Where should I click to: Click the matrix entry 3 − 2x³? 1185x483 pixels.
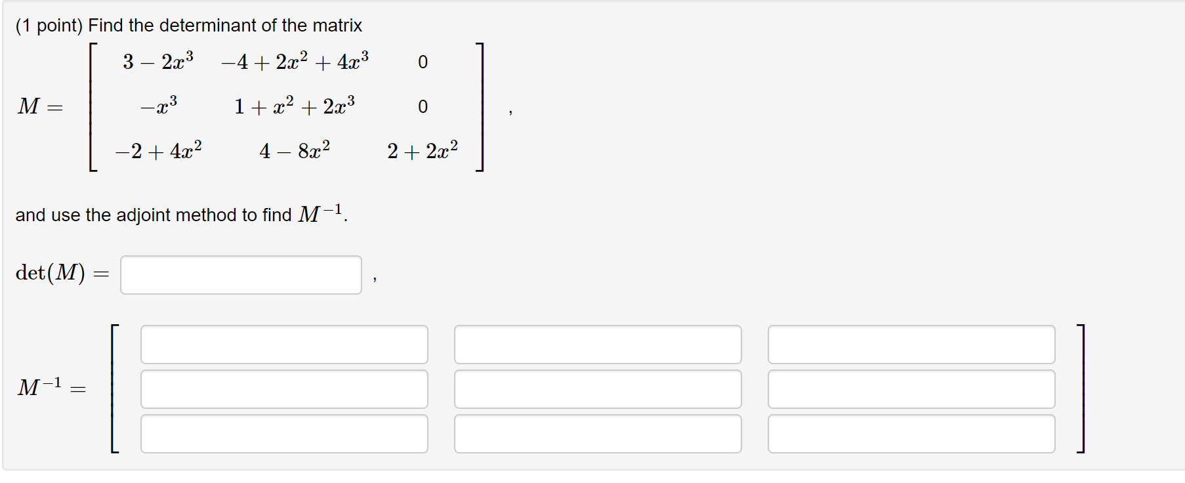click(x=159, y=60)
